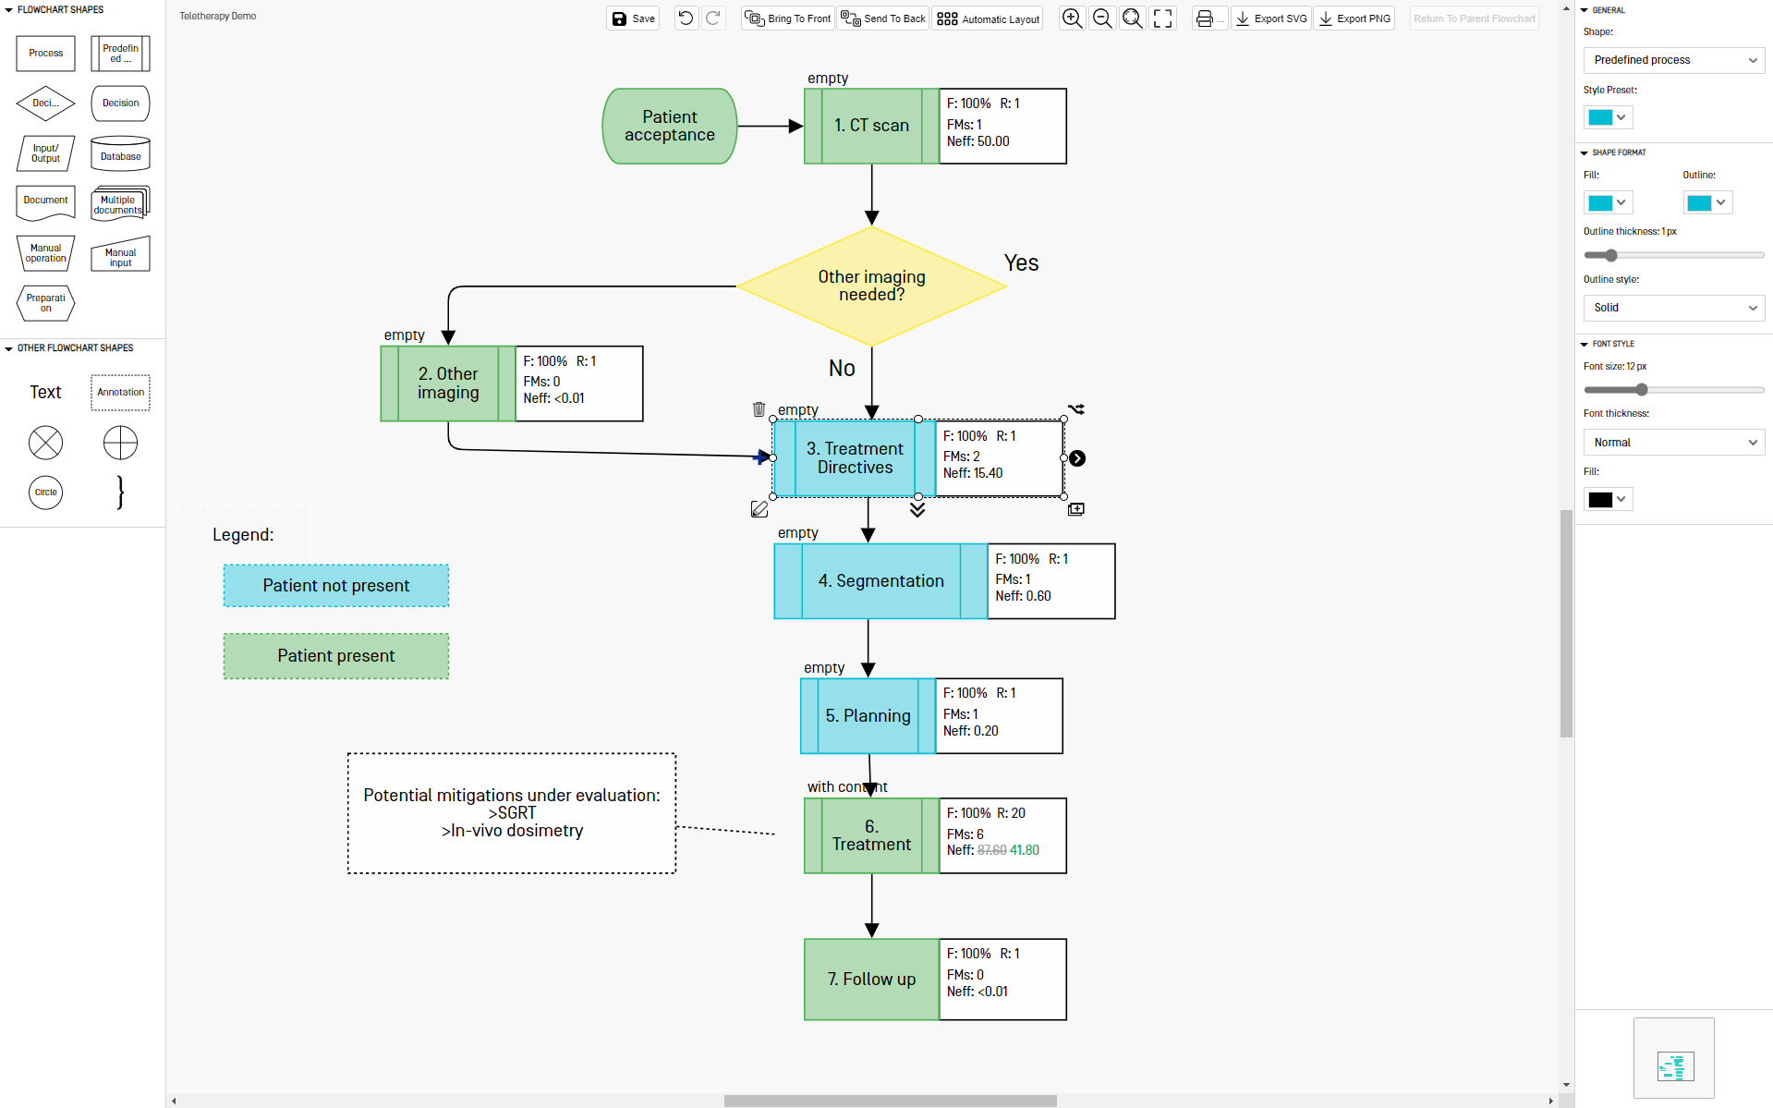Open the Outline style Solid dropdown
This screenshot has height=1108, width=1773.
pyautogui.click(x=1674, y=308)
